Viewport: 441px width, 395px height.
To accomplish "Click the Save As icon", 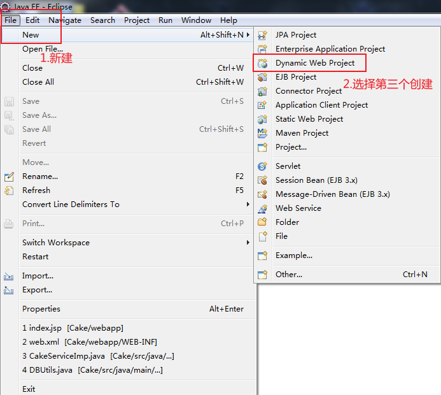I will (x=9, y=116).
